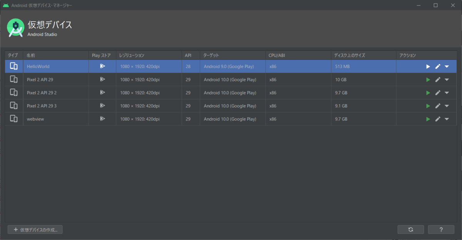The height and width of the screenshot is (240, 462).
Task: Click the HelloWorld device type icon
Action: point(14,66)
